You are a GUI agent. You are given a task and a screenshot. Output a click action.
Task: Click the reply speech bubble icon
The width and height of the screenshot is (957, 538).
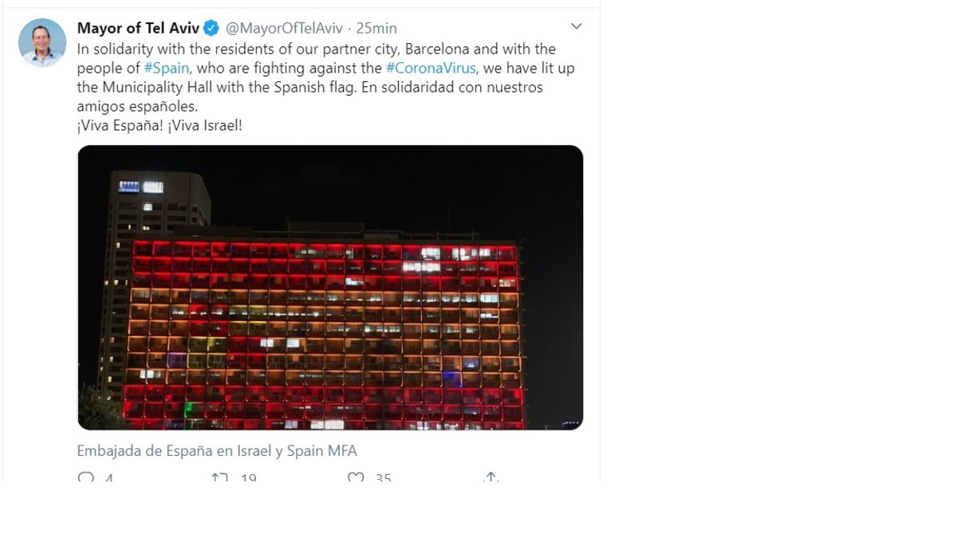pos(85,477)
